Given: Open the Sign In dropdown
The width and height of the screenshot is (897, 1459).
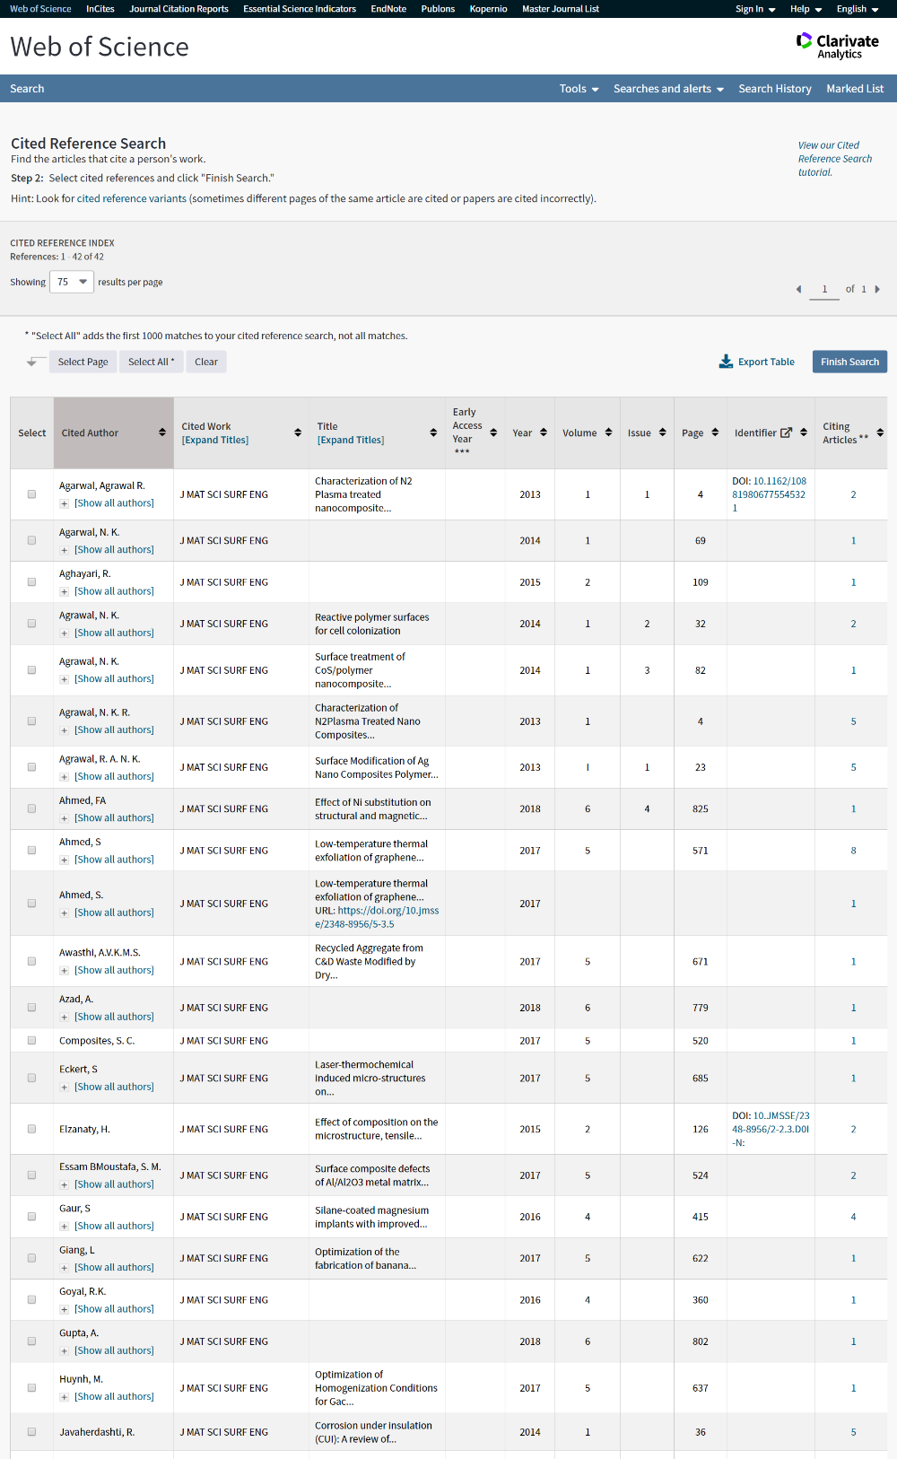Looking at the screenshot, I should [x=755, y=9].
